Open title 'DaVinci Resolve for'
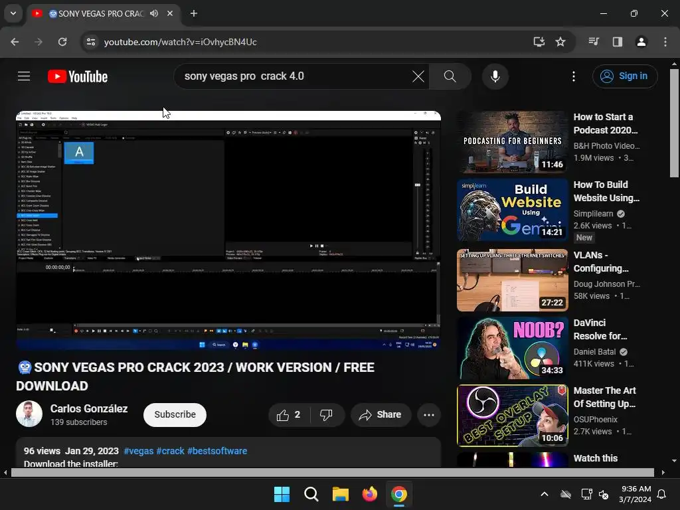Image resolution: width=680 pixels, height=510 pixels. [600, 329]
